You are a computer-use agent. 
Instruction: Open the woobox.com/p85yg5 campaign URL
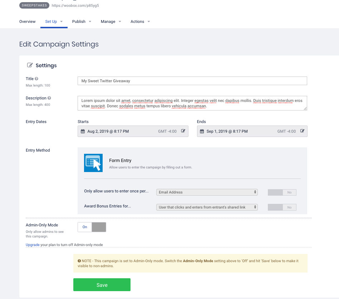tap(75, 5)
